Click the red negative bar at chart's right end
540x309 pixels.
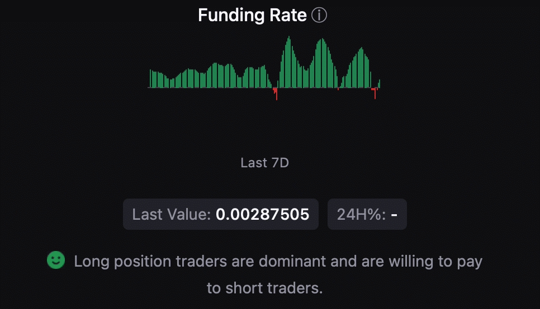(375, 93)
